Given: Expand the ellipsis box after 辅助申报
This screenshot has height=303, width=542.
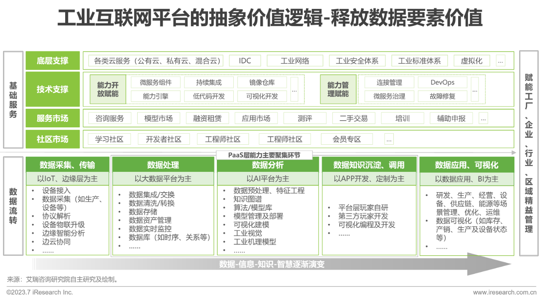Looking at the screenshot, I should [x=483, y=118].
